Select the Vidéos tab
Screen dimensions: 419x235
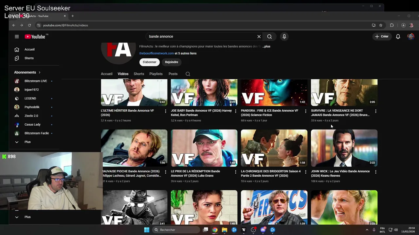123,74
